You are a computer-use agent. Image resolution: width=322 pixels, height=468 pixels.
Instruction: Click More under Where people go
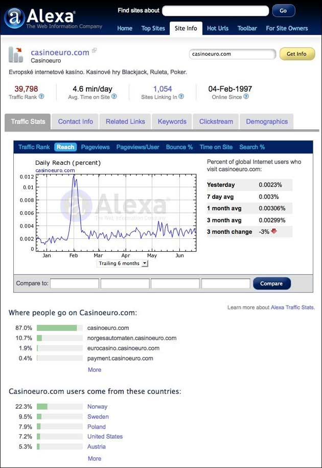point(95,369)
